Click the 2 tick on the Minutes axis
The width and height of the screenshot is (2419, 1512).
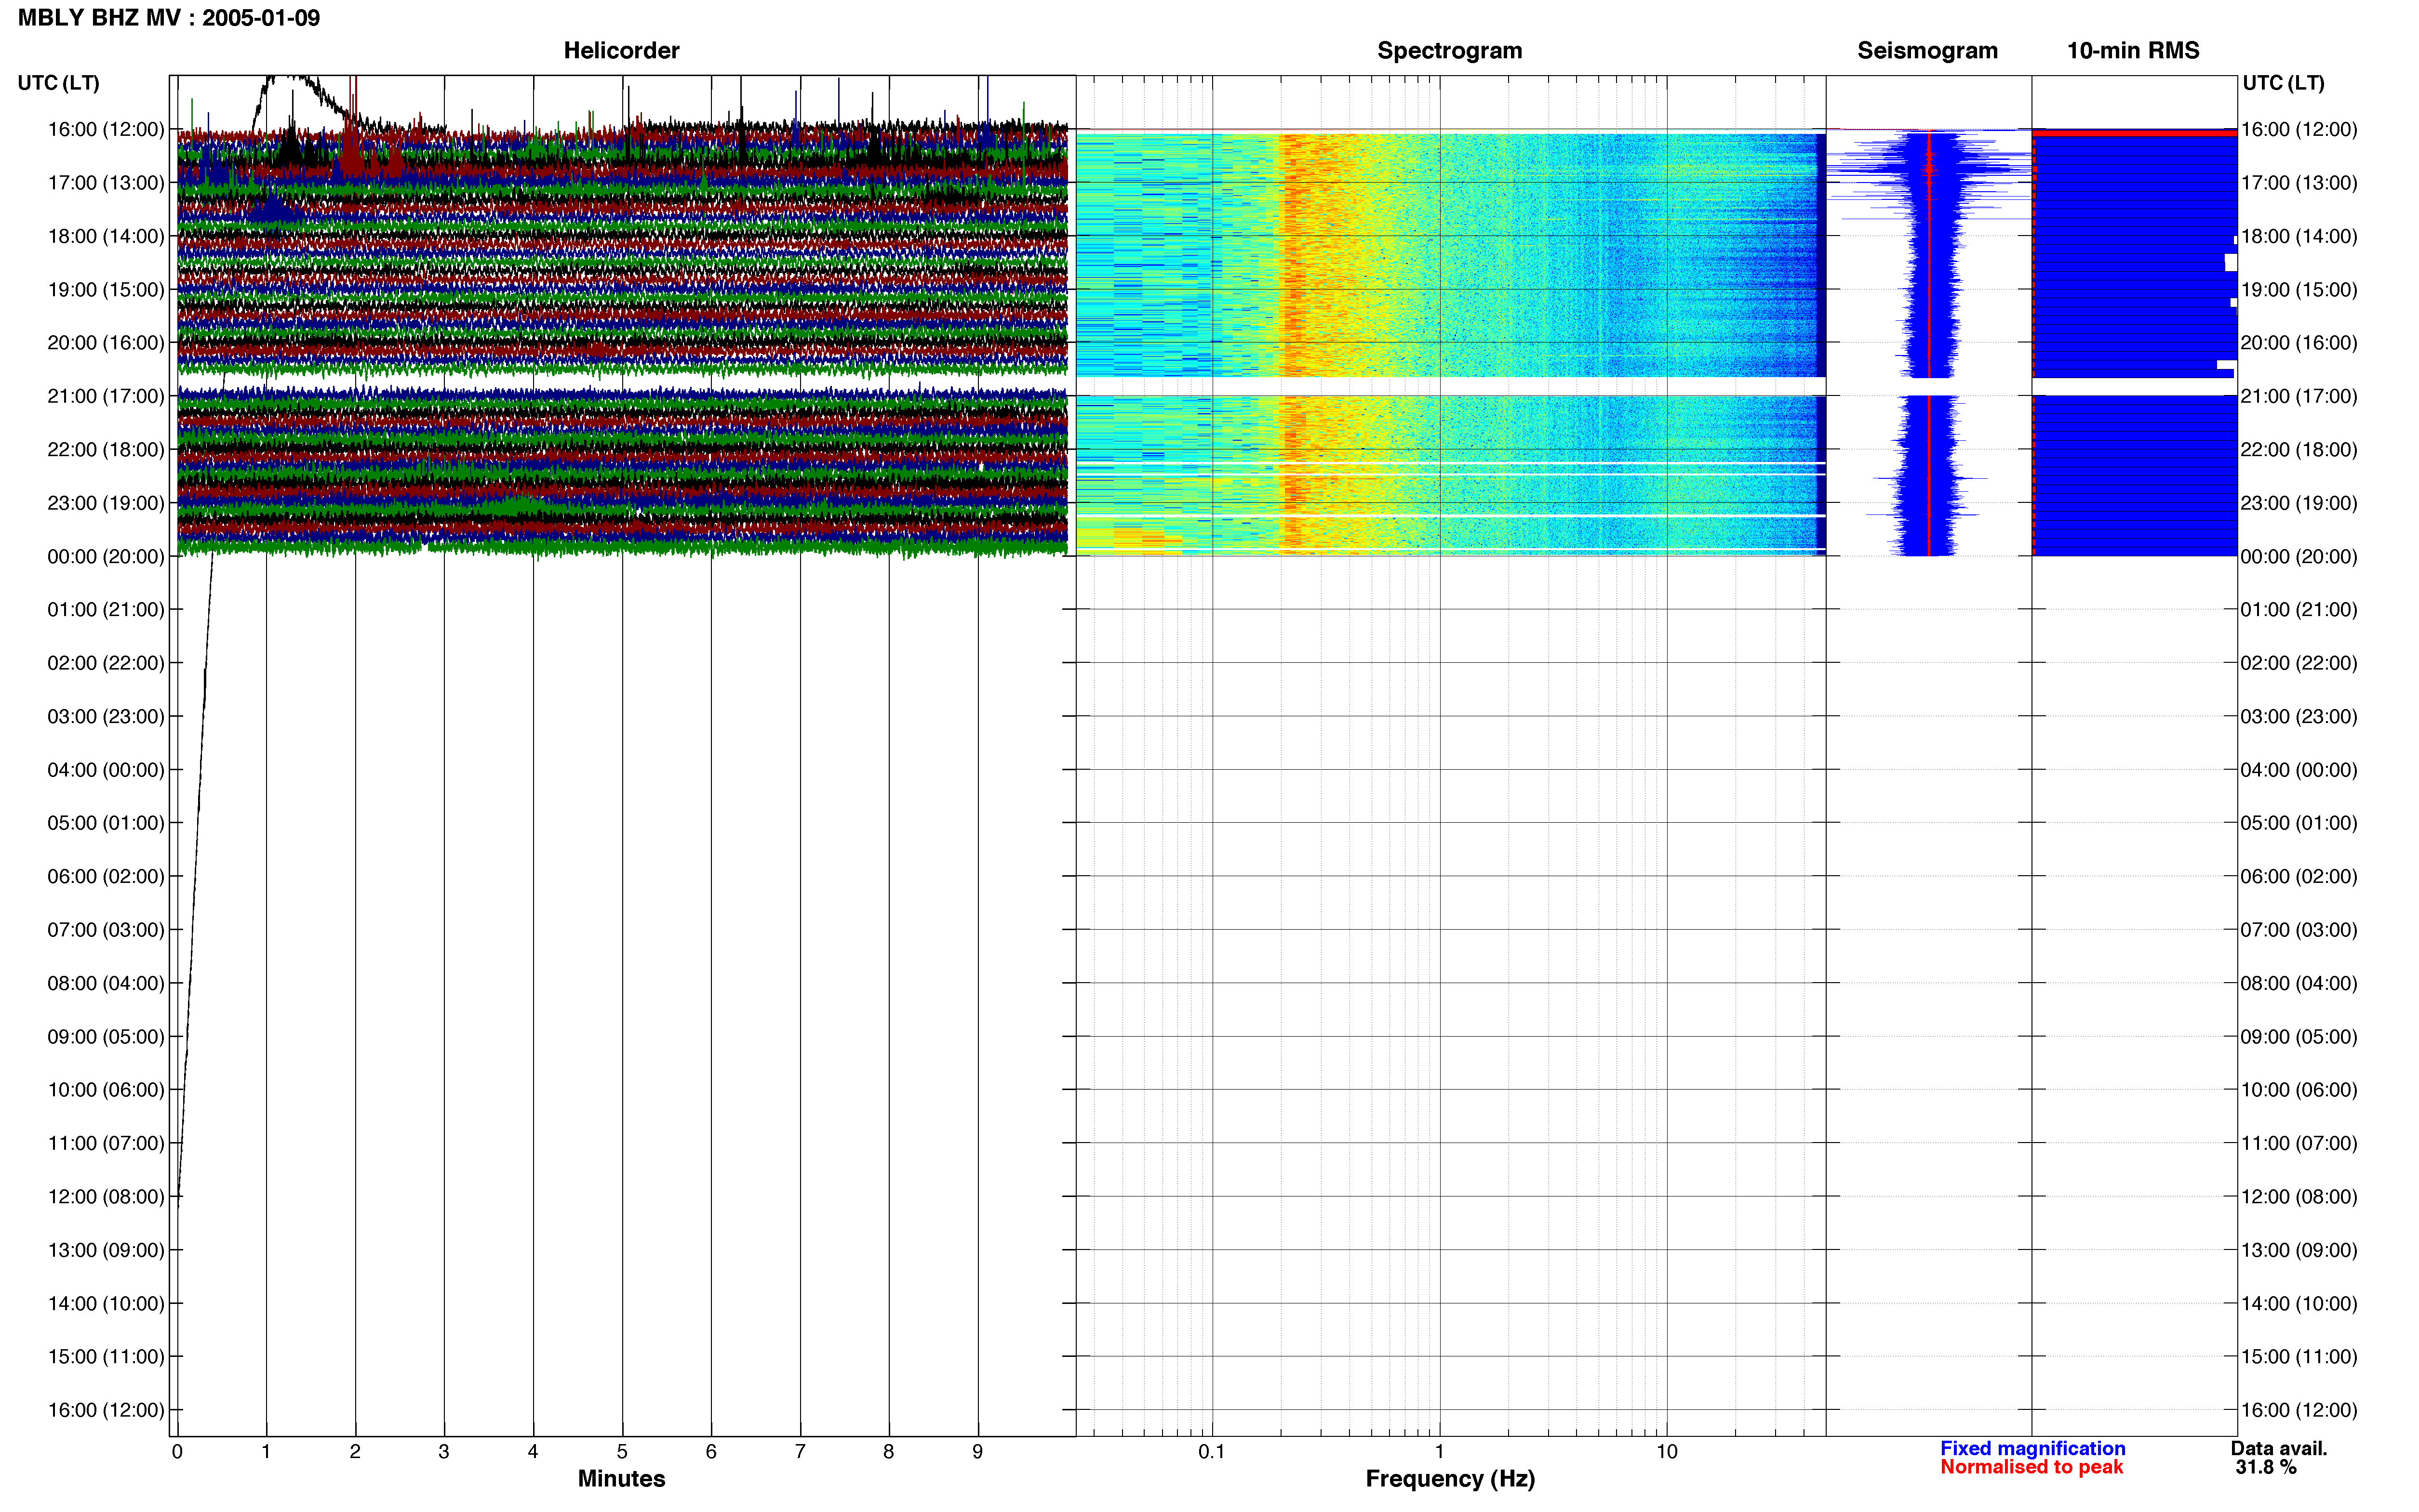point(355,1451)
